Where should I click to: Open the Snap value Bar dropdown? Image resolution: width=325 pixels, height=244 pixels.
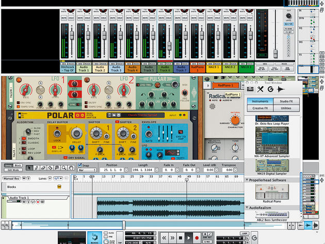87,170
